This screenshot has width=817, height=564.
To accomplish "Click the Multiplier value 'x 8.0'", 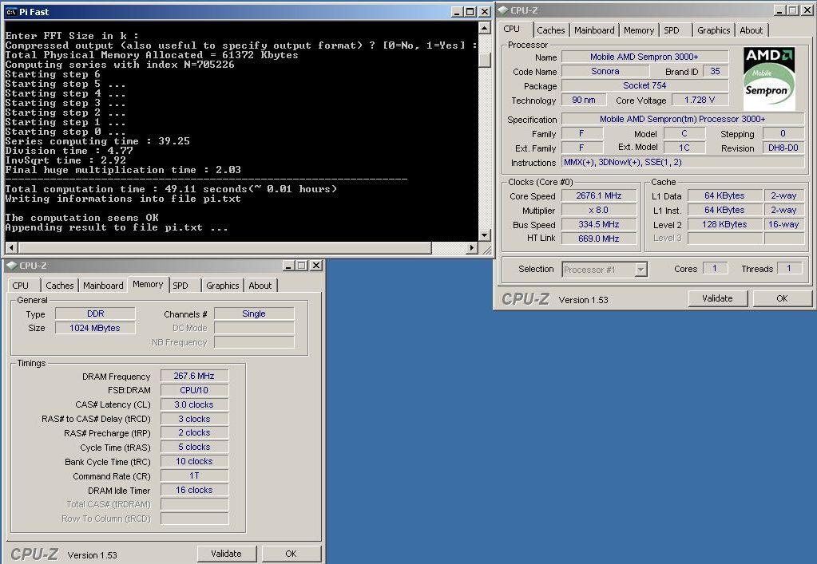I will coord(599,210).
